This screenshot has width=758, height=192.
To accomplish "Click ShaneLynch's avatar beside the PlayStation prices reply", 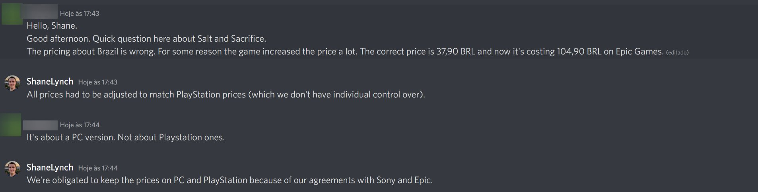I will [x=12, y=83].
